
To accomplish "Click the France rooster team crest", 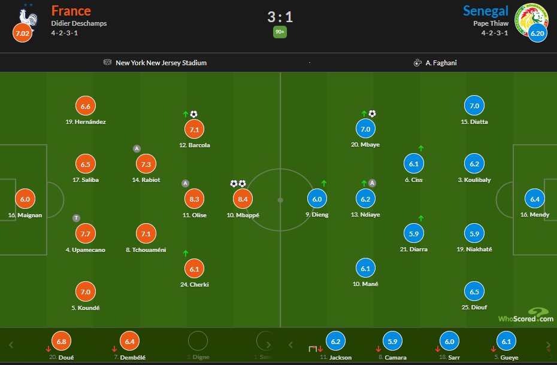I will pyautogui.click(x=28, y=19).
